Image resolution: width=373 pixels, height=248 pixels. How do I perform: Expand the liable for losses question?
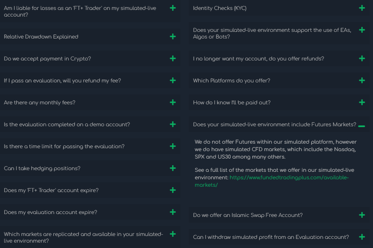tap(173, 8)
